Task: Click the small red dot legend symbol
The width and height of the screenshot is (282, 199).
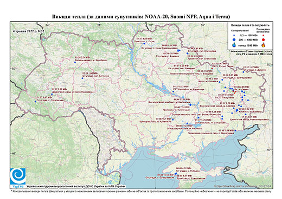Action: [264, 36]
